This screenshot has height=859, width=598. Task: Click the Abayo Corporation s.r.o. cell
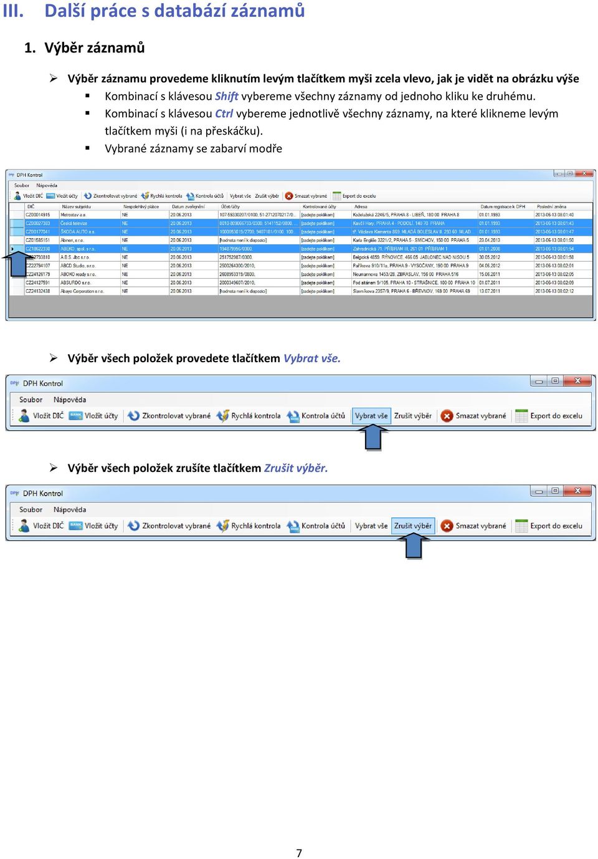tap(90, 291)
